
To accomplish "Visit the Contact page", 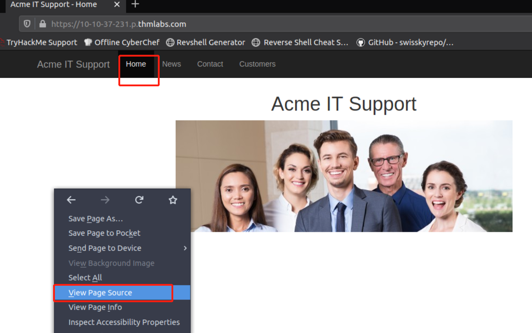I will pyautogui.click(x=210, y=64).
